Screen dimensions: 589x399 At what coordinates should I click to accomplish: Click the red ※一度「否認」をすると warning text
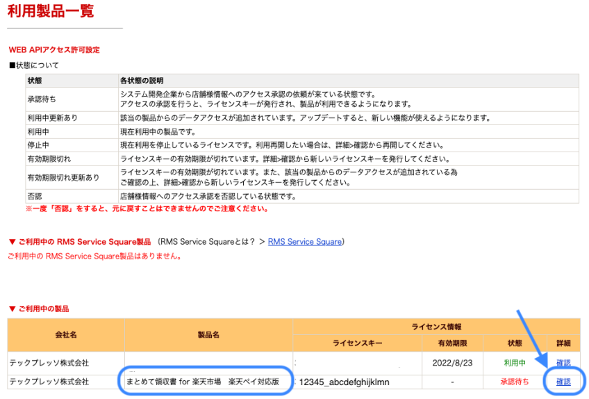147,209
